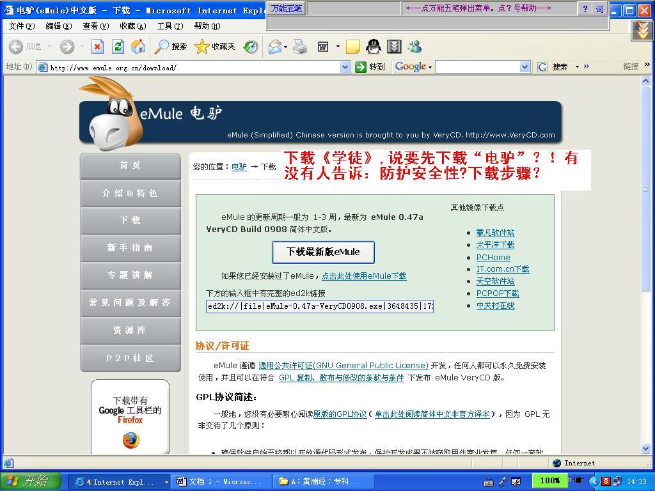Screen dimensions: 655x491
Task: Click the 开始 Start button
Action: pos(30,481)
